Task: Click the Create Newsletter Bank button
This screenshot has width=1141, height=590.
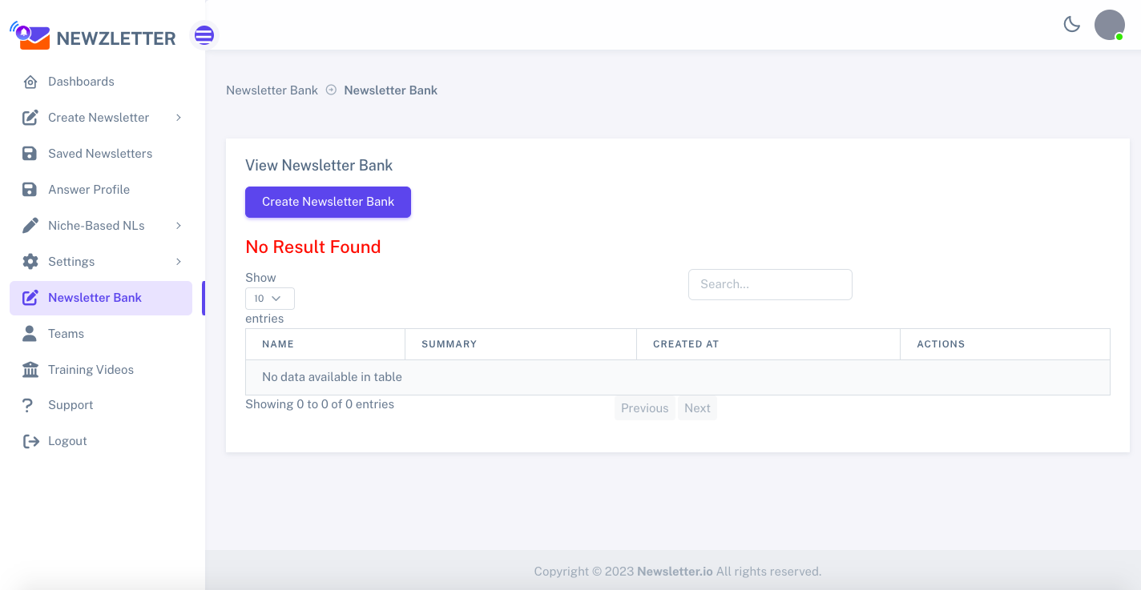Action: pyautogui.click(x=328, y=202)
